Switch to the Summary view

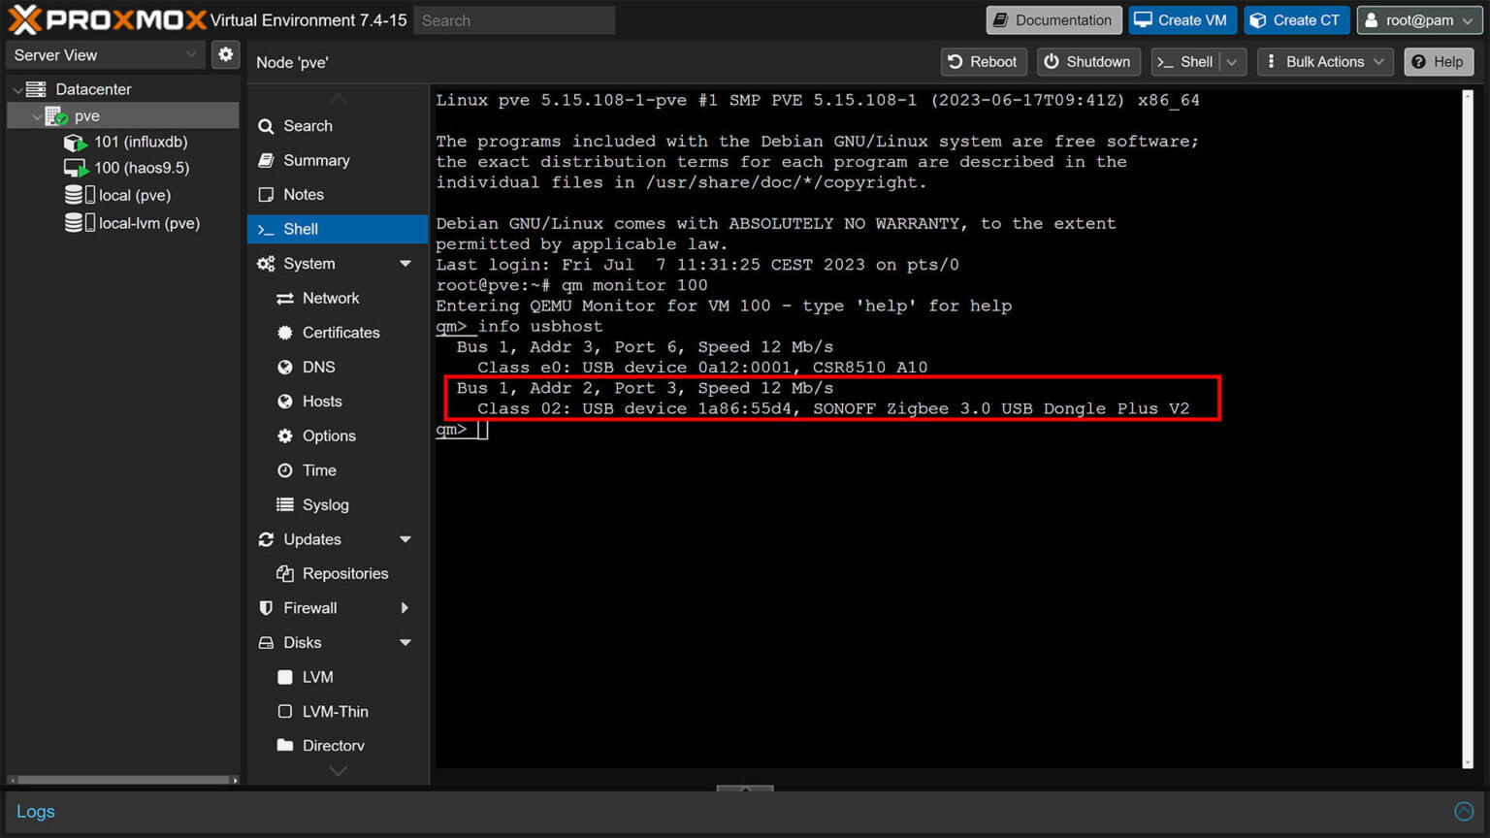316,160
